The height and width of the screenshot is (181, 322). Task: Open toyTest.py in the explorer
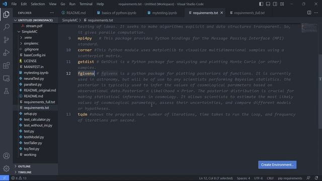pos(31,149)
